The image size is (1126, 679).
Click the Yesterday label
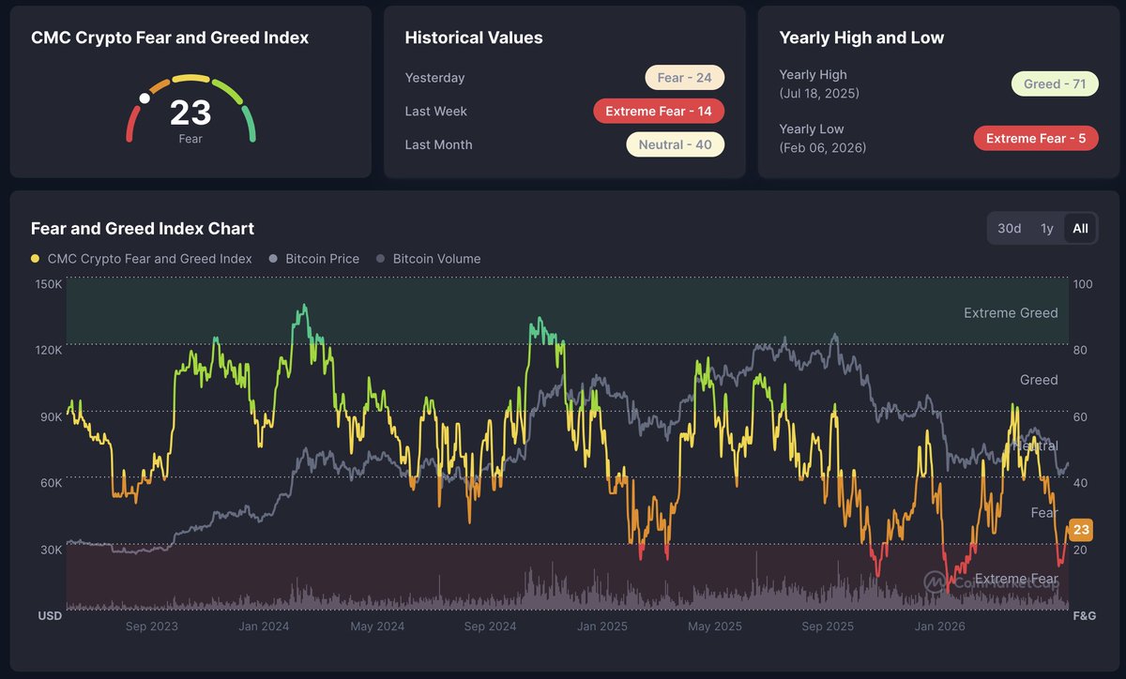(x=434, y=78)
